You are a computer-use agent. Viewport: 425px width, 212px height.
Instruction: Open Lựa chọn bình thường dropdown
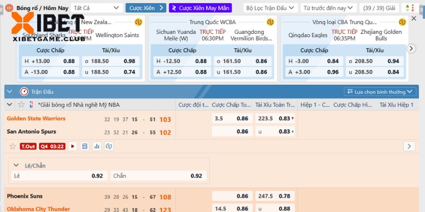[x=380, y=92]
